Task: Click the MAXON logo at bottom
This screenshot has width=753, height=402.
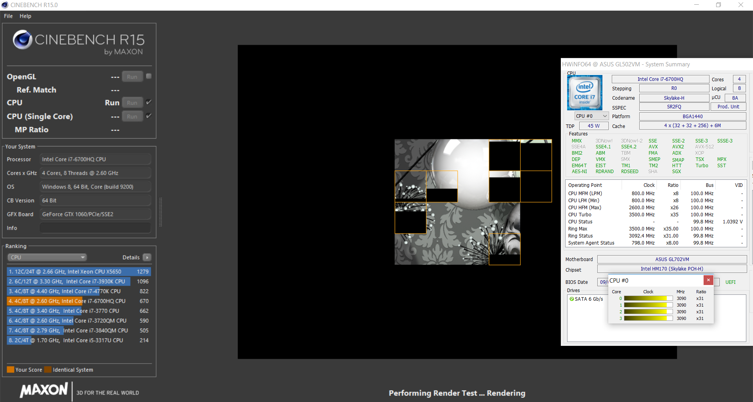Action: [44, 390]
